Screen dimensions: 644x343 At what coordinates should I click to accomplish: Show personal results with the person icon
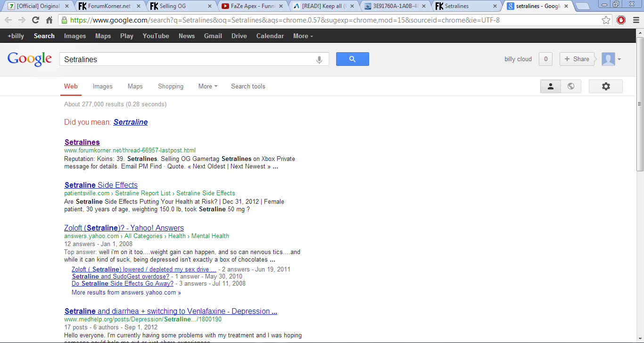550,86
